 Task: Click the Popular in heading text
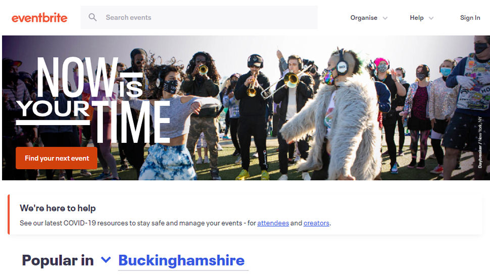[x=58, y=260]
